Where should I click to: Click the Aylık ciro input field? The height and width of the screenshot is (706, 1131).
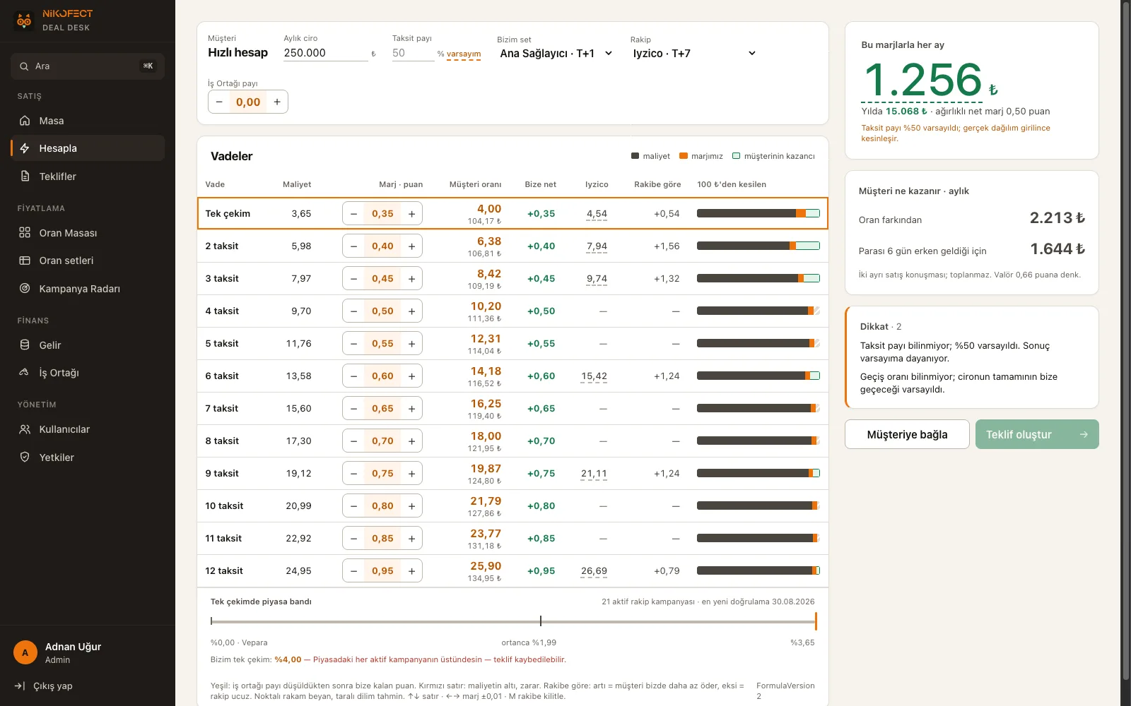326,53
